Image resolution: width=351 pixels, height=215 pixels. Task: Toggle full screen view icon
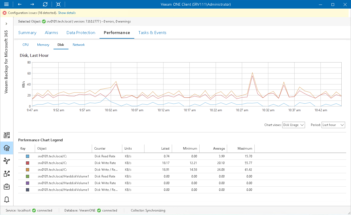(x=58, y=4)
